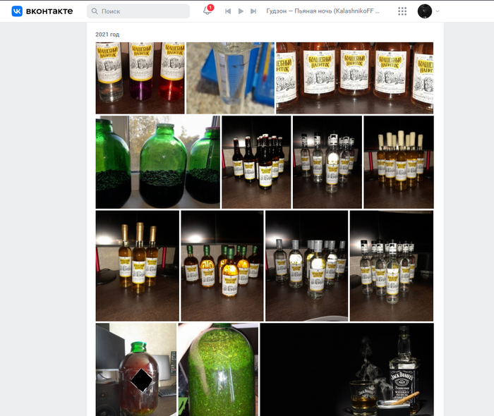Open track title Гудзон — Пьяная ночь
Image resolution: width=494 pixels, height=416 pixels.
coord(323,11)
